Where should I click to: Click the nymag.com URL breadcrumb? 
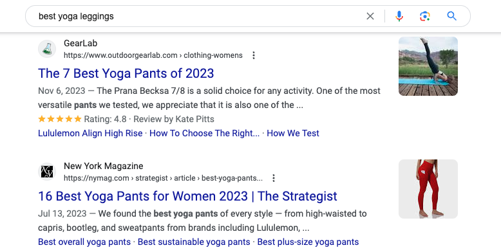click(164, 178)
